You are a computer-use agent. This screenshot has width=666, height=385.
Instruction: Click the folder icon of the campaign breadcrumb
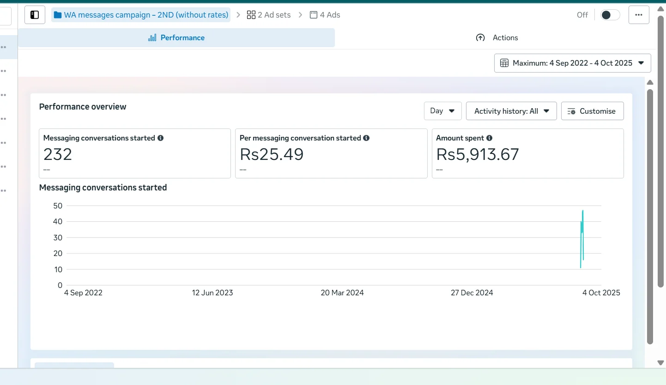(58, 15)
